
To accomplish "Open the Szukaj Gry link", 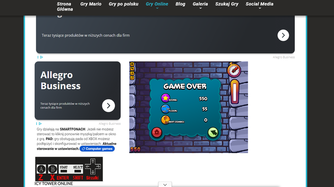I will [227, 4].
